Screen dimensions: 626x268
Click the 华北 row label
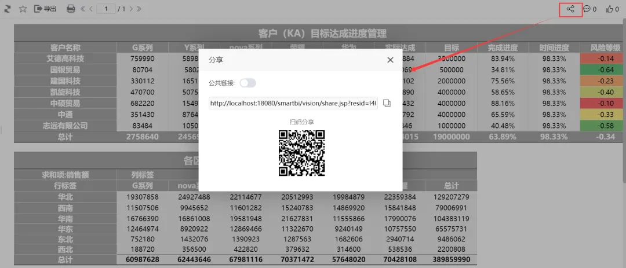pos(65,197)
